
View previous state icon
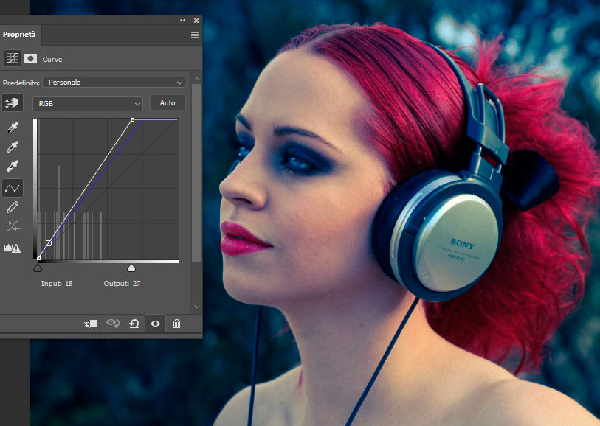(x=113, y=324)
